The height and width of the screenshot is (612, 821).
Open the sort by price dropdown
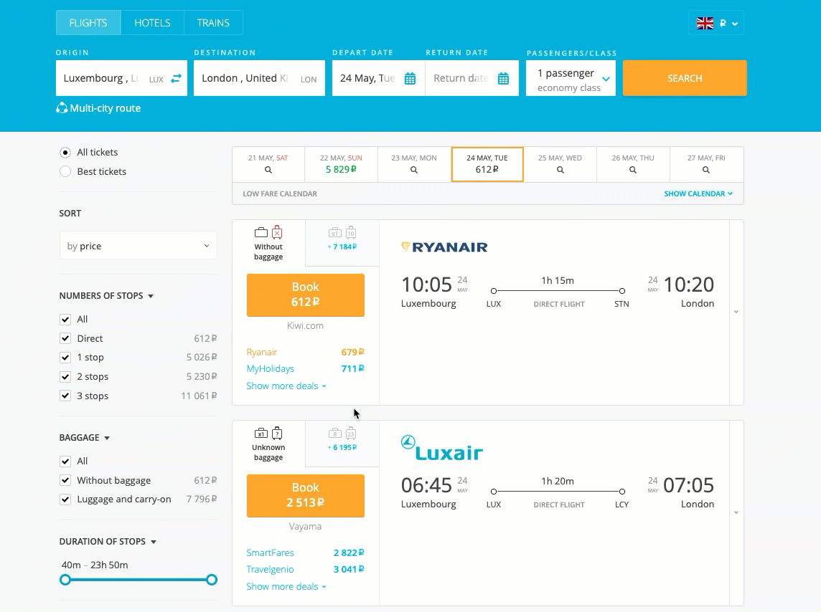tap(139, 246)
